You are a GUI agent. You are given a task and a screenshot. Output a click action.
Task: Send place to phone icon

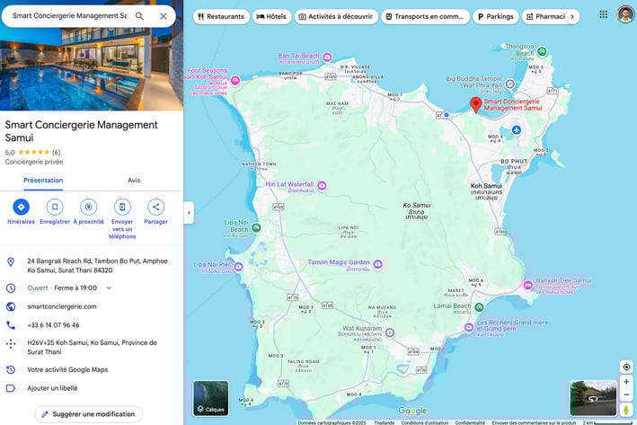point(122,207)
